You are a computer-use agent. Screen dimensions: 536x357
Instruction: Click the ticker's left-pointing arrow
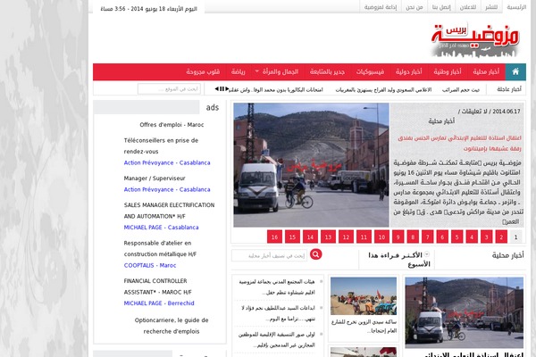tap(217, 89)
